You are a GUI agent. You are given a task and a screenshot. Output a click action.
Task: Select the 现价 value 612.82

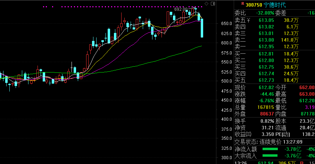266,87
